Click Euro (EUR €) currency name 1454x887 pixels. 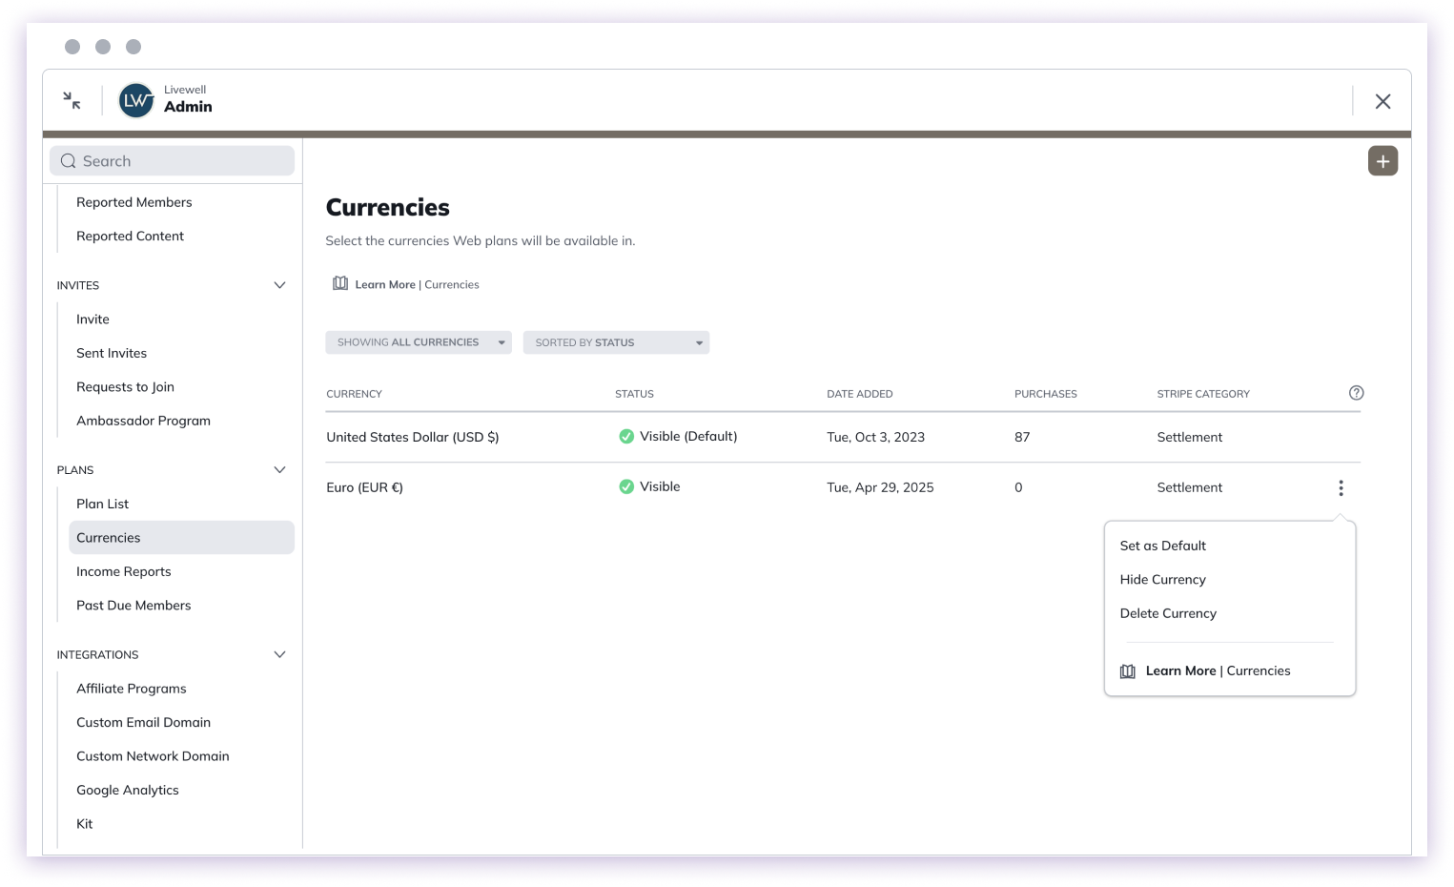(x=364, y=487)
